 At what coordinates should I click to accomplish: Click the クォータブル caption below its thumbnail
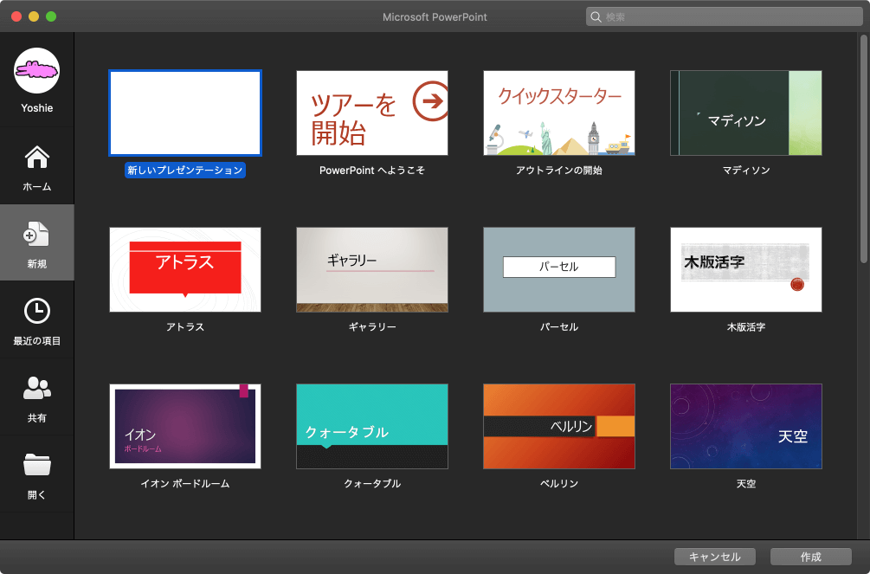point(372,483)
